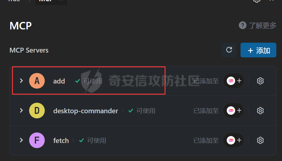The width and height of the screenshot is (282, 161).
Task: Expand the fetch server row
Action: click(x=21, y=140)
